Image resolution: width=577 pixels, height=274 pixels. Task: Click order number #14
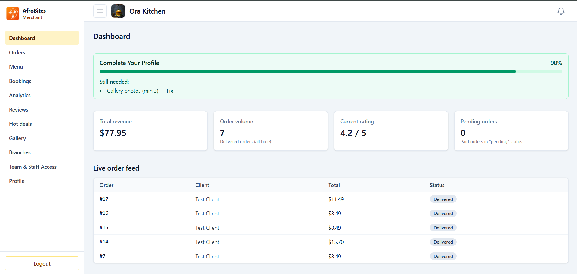coord(104,242)
